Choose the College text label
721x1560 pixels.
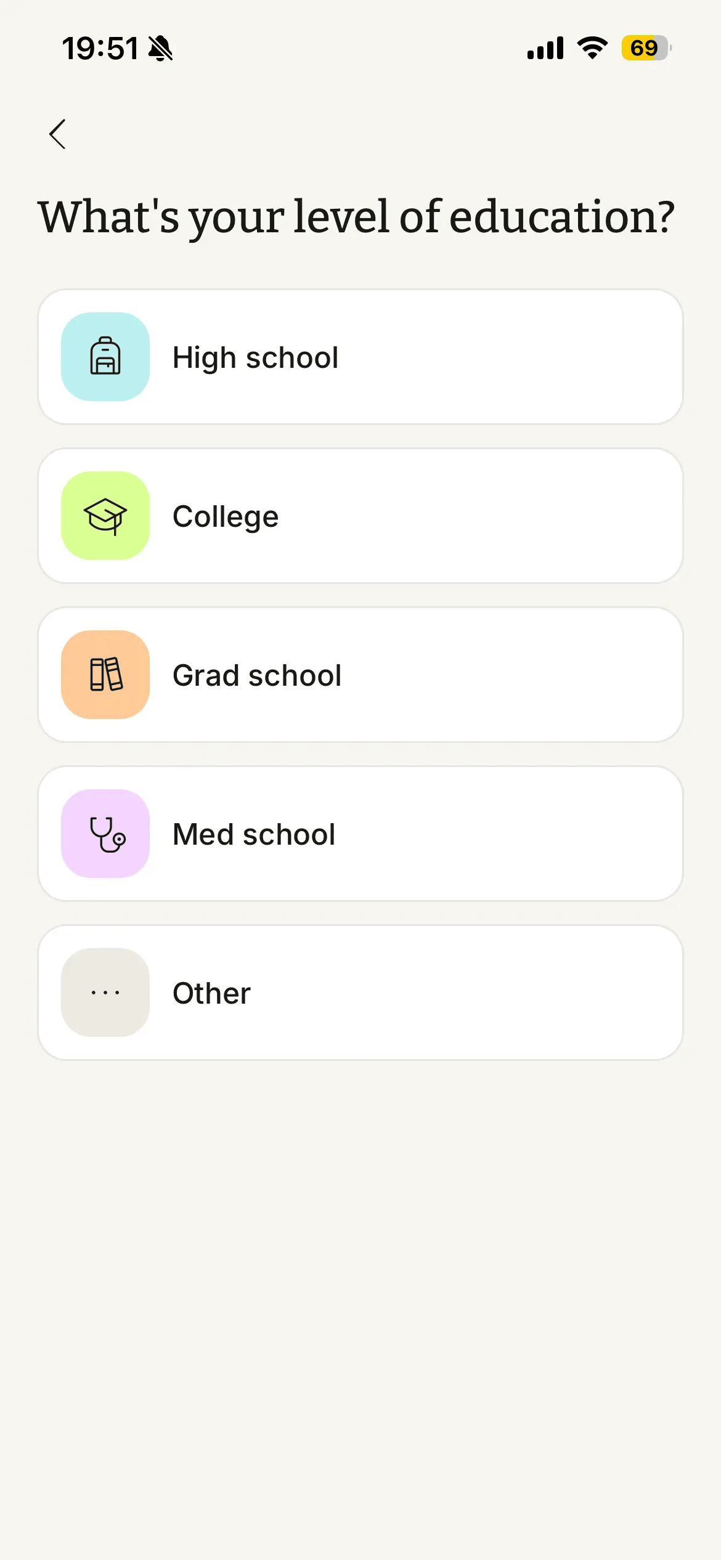click(x=226, y=516)
